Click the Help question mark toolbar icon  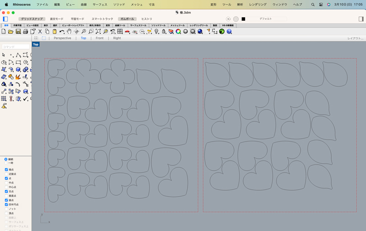(229, 32)
